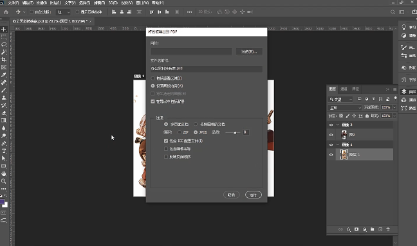Select the Dodge tool
The width and height of the screenshot is (417, 246).
click(x=4, y=136)
